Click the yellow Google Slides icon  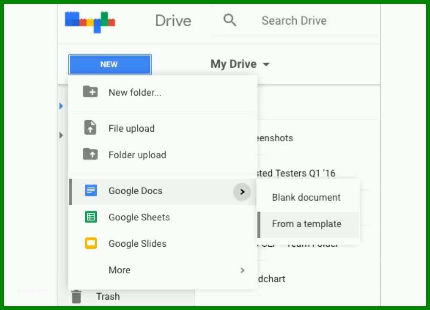(x=91, y=243)
